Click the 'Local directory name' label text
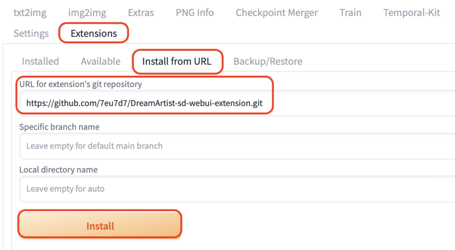 58,170
